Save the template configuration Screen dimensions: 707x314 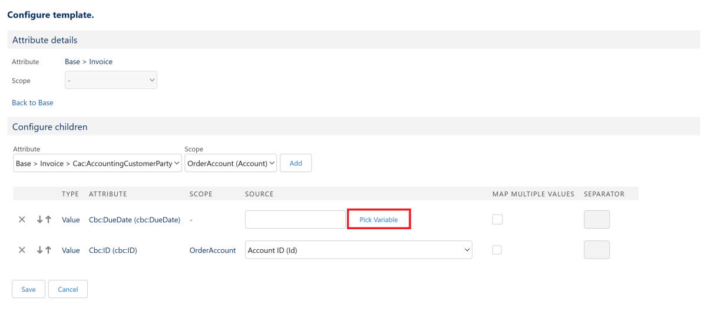tap(28, 289)
